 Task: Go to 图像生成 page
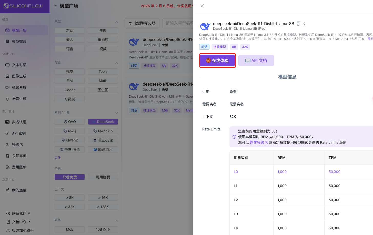(19, 76)
